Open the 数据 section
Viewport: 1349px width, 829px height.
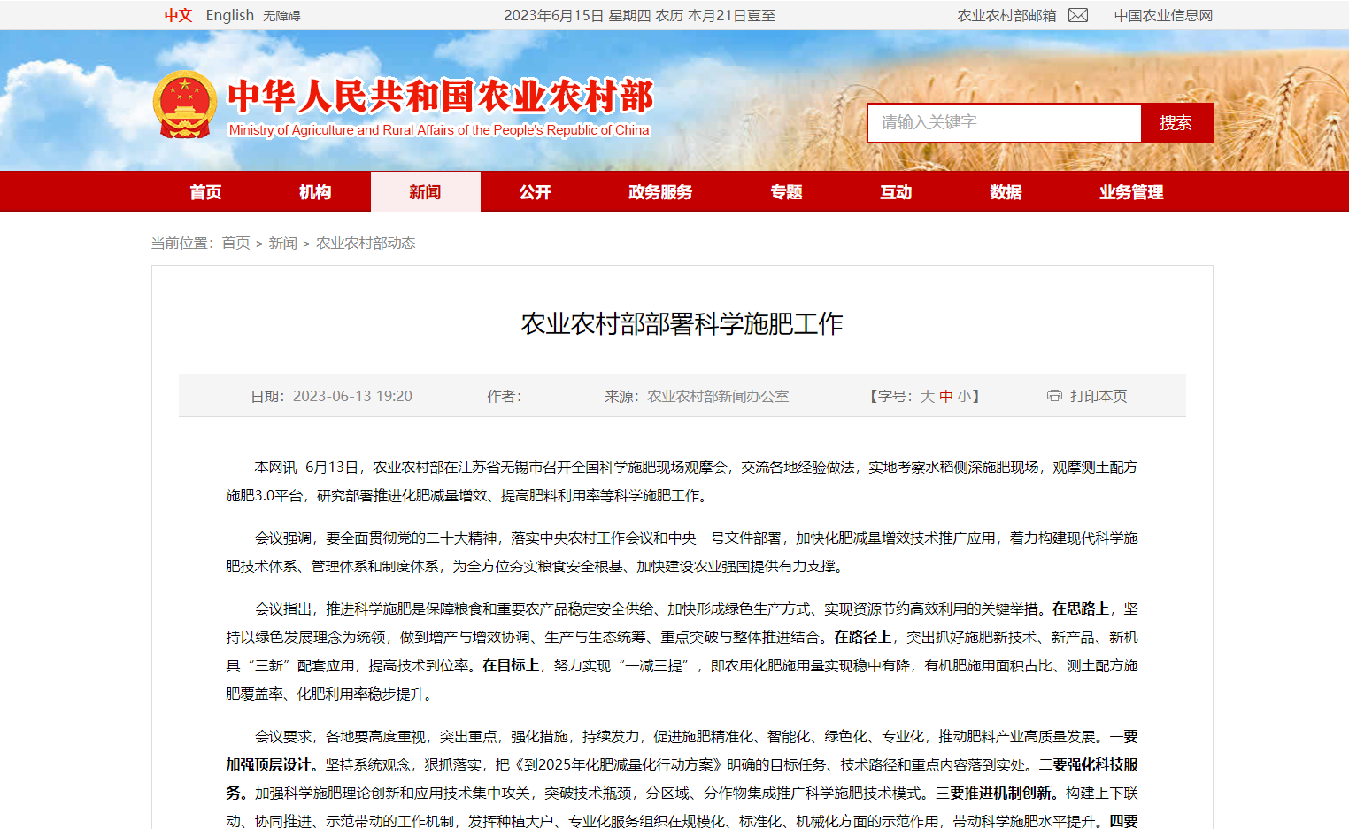pyautogui.click(x=1006, y=191)
